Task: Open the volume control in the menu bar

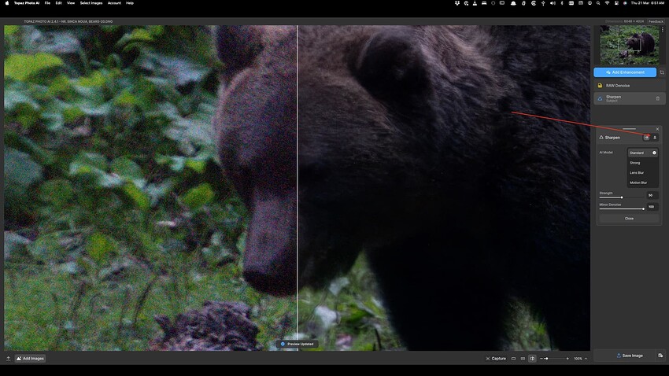Action: (553, 3)
